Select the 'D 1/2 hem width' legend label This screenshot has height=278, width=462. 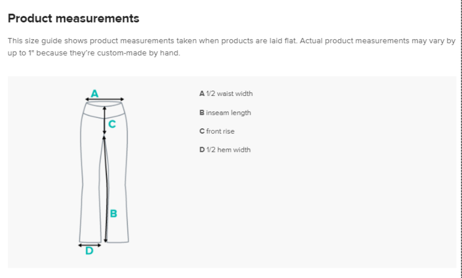[x=225, y=150]
